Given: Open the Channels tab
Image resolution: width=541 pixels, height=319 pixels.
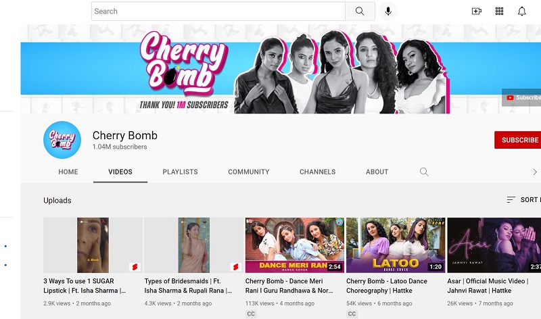Looking at the screenshot, I should click(317, 172).
